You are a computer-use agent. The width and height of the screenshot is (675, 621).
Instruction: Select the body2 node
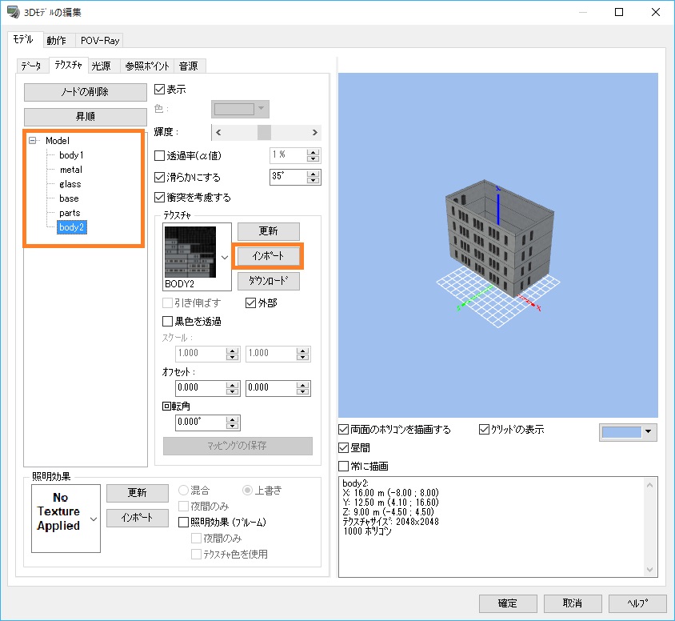[72, 227]
